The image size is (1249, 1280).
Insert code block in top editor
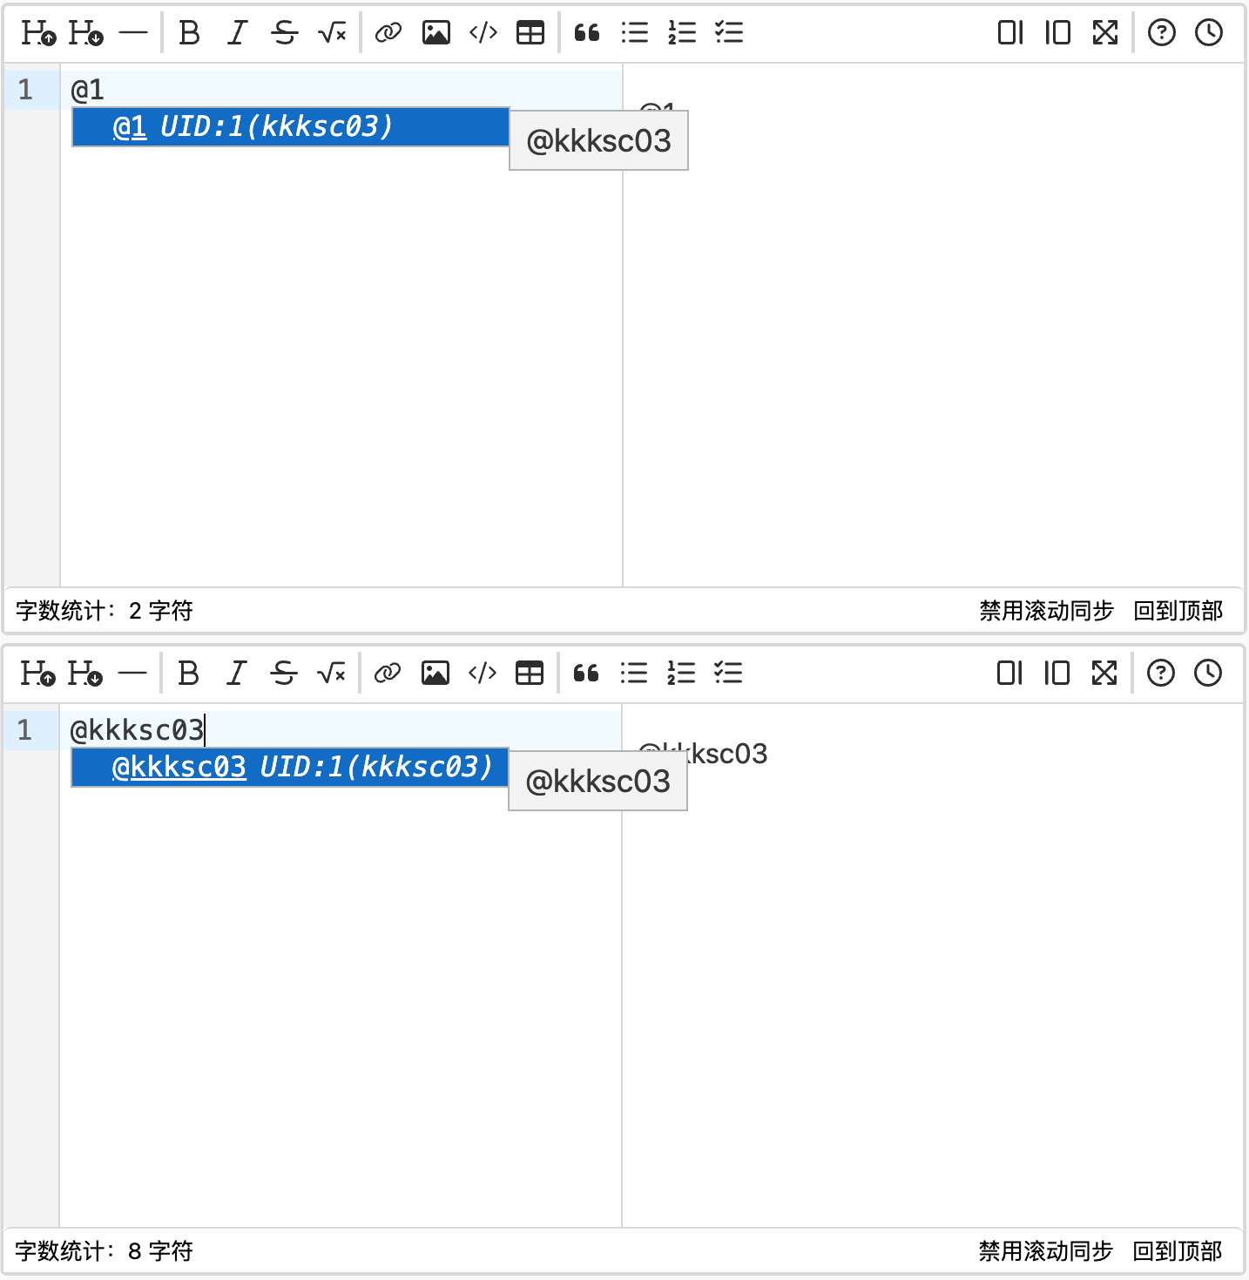click(x=483, y=33)
